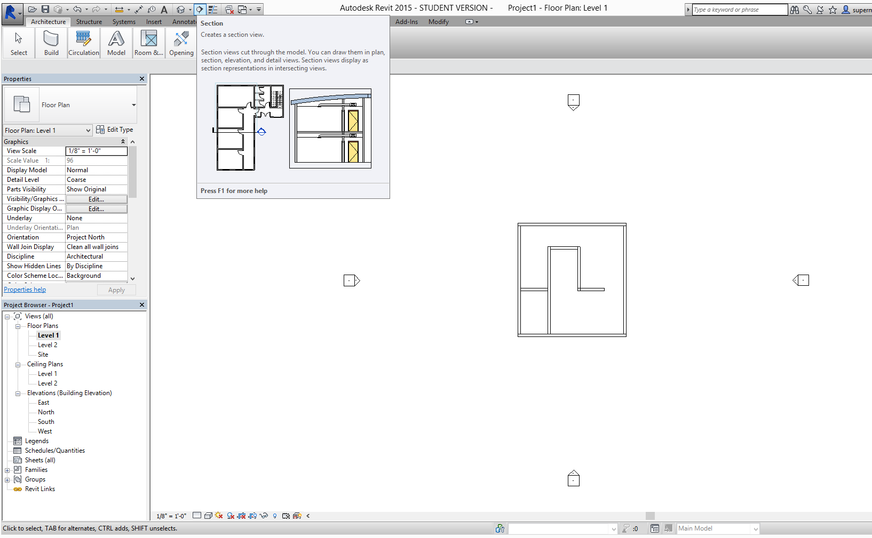The width and height of the screenshot is (872, 538).
Task: Click the Open folder icon in Quick Access
Action: [32, 10]
